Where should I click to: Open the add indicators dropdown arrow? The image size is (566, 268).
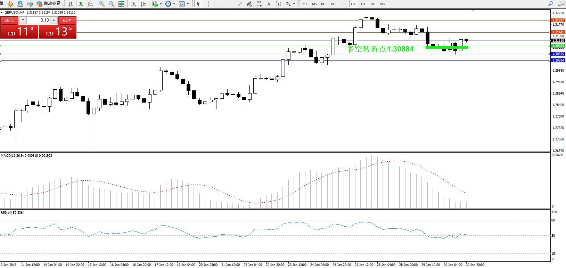161,4
